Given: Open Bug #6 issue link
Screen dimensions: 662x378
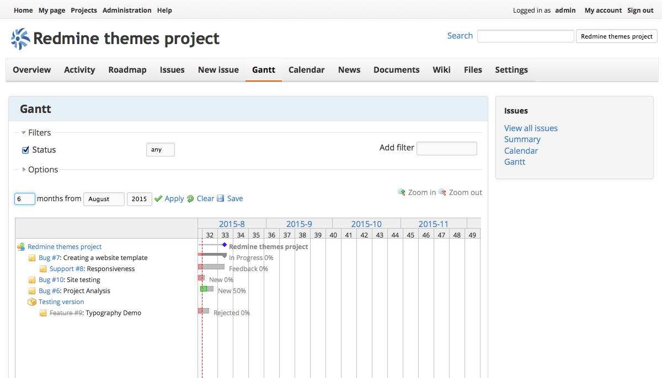Looking at the screenshot, I should [x=49, y=291].
